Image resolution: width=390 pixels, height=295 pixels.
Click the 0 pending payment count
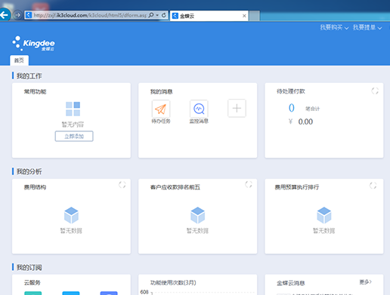292,108
